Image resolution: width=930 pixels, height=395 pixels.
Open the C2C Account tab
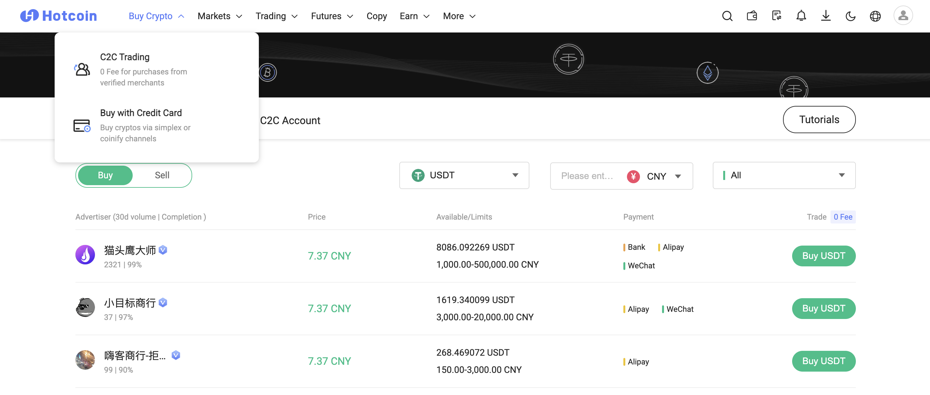pos(290,121)
